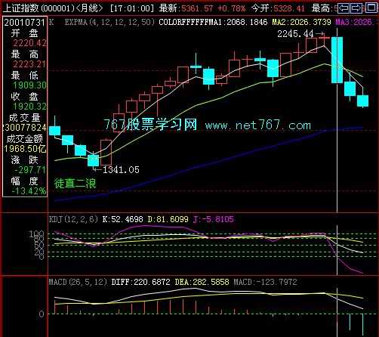
Task: Click the change value -297.71
Action: [x=29, y=170]
